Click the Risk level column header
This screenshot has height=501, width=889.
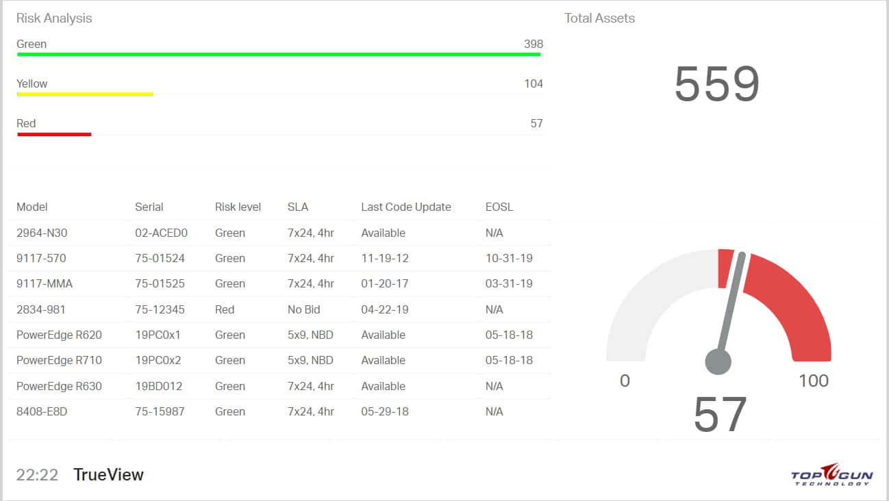pyautogui.click(x=238, y=207)
